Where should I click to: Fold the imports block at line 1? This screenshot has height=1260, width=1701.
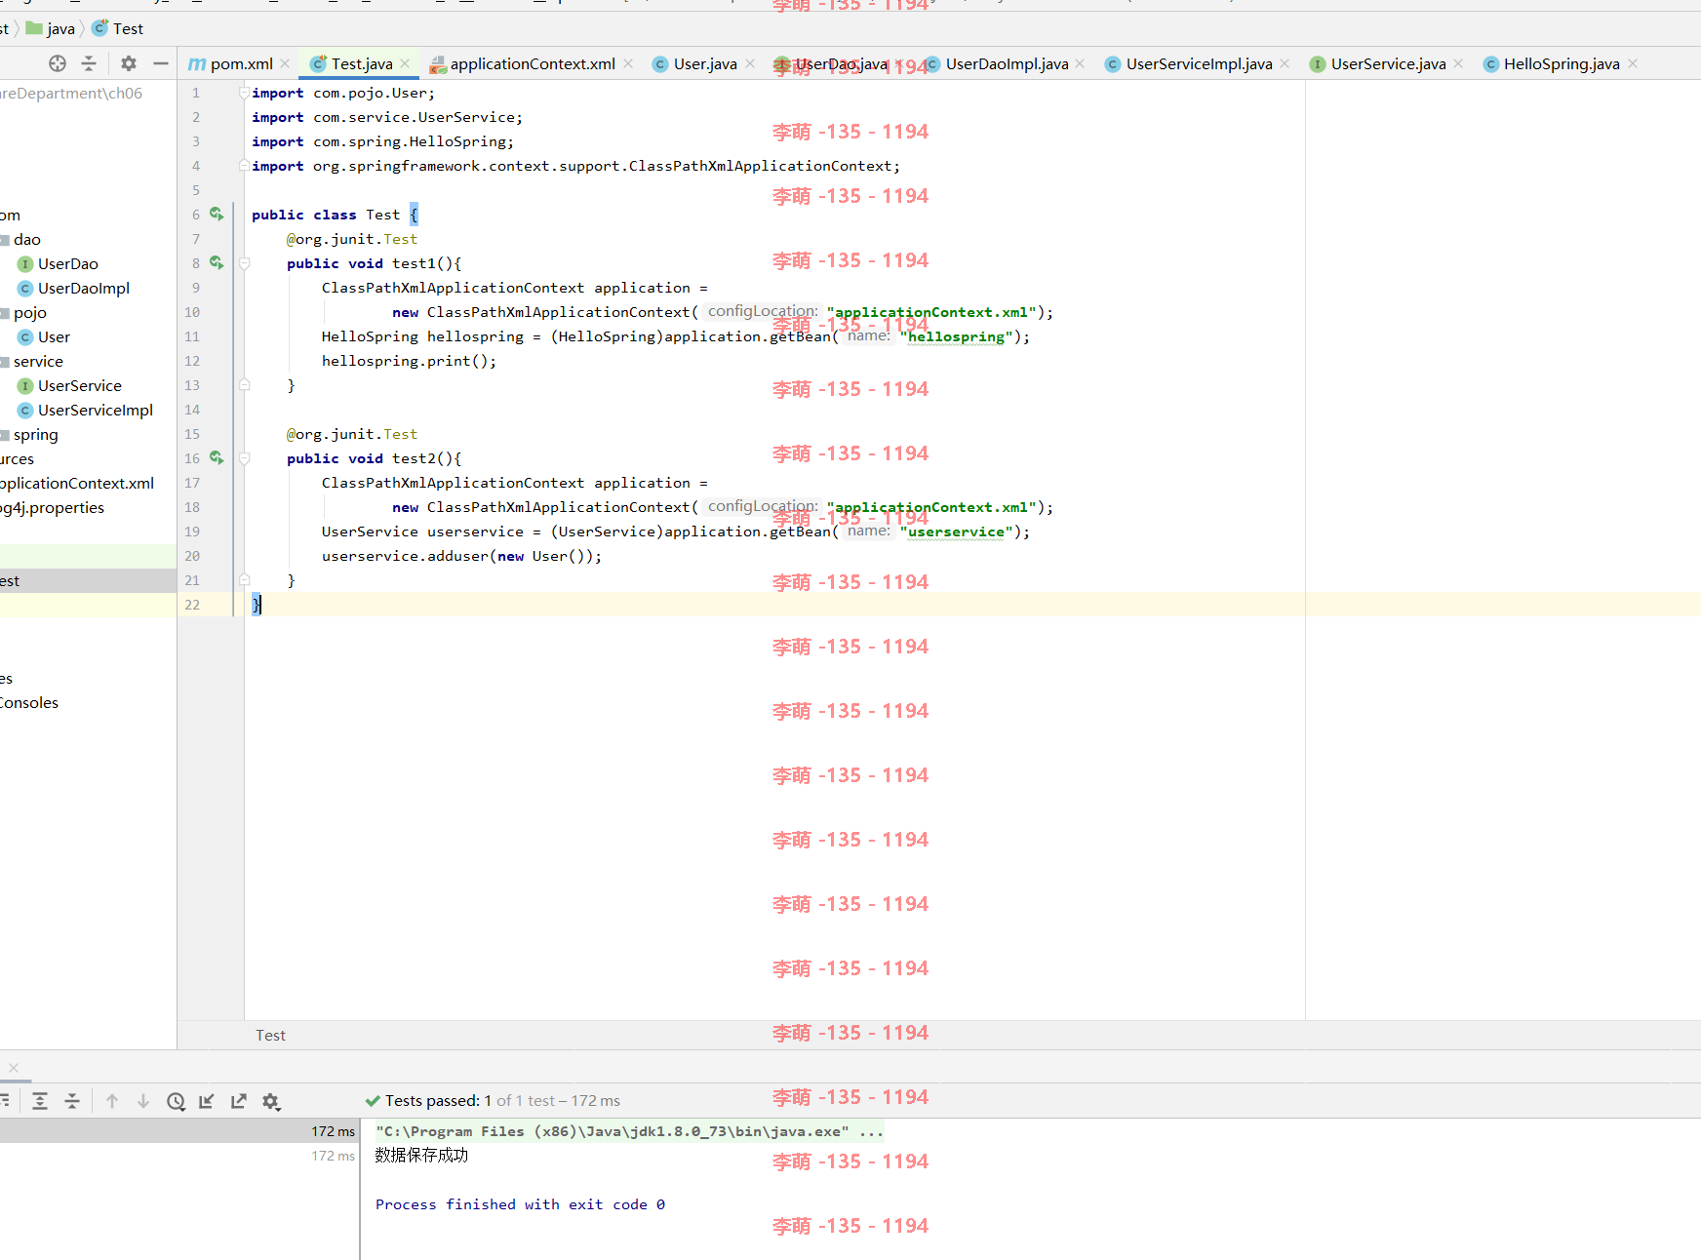pyautogui.click(x=244, y=93)
